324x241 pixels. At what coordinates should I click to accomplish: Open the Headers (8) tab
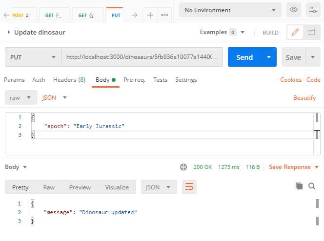(x=69, y=80)
